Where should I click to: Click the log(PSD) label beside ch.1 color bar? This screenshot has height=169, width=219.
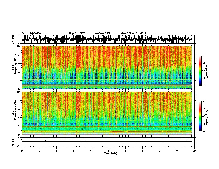coord(207,72)
